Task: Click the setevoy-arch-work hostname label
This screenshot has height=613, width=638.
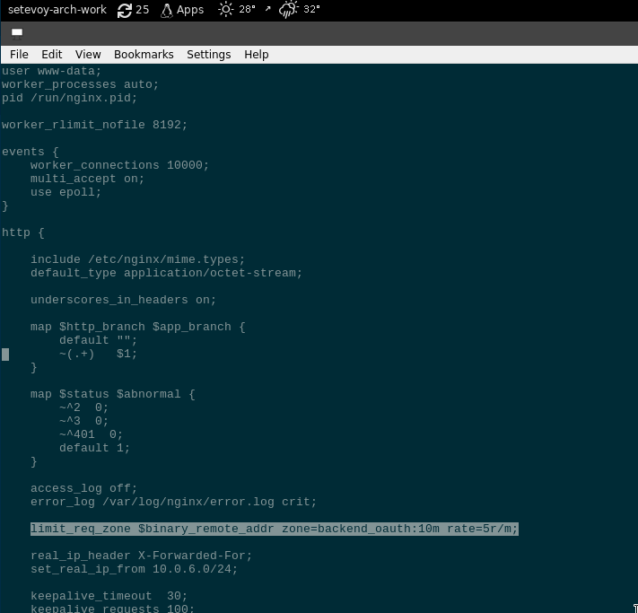Action: [x=57, y=10]
